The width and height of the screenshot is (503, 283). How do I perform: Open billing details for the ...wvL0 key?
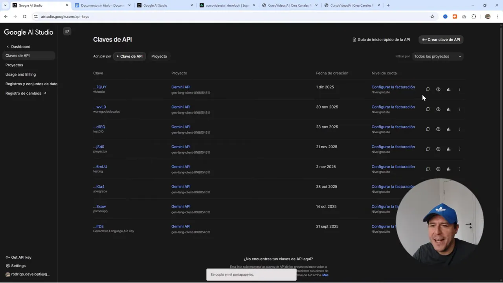(x=438, y=109)
